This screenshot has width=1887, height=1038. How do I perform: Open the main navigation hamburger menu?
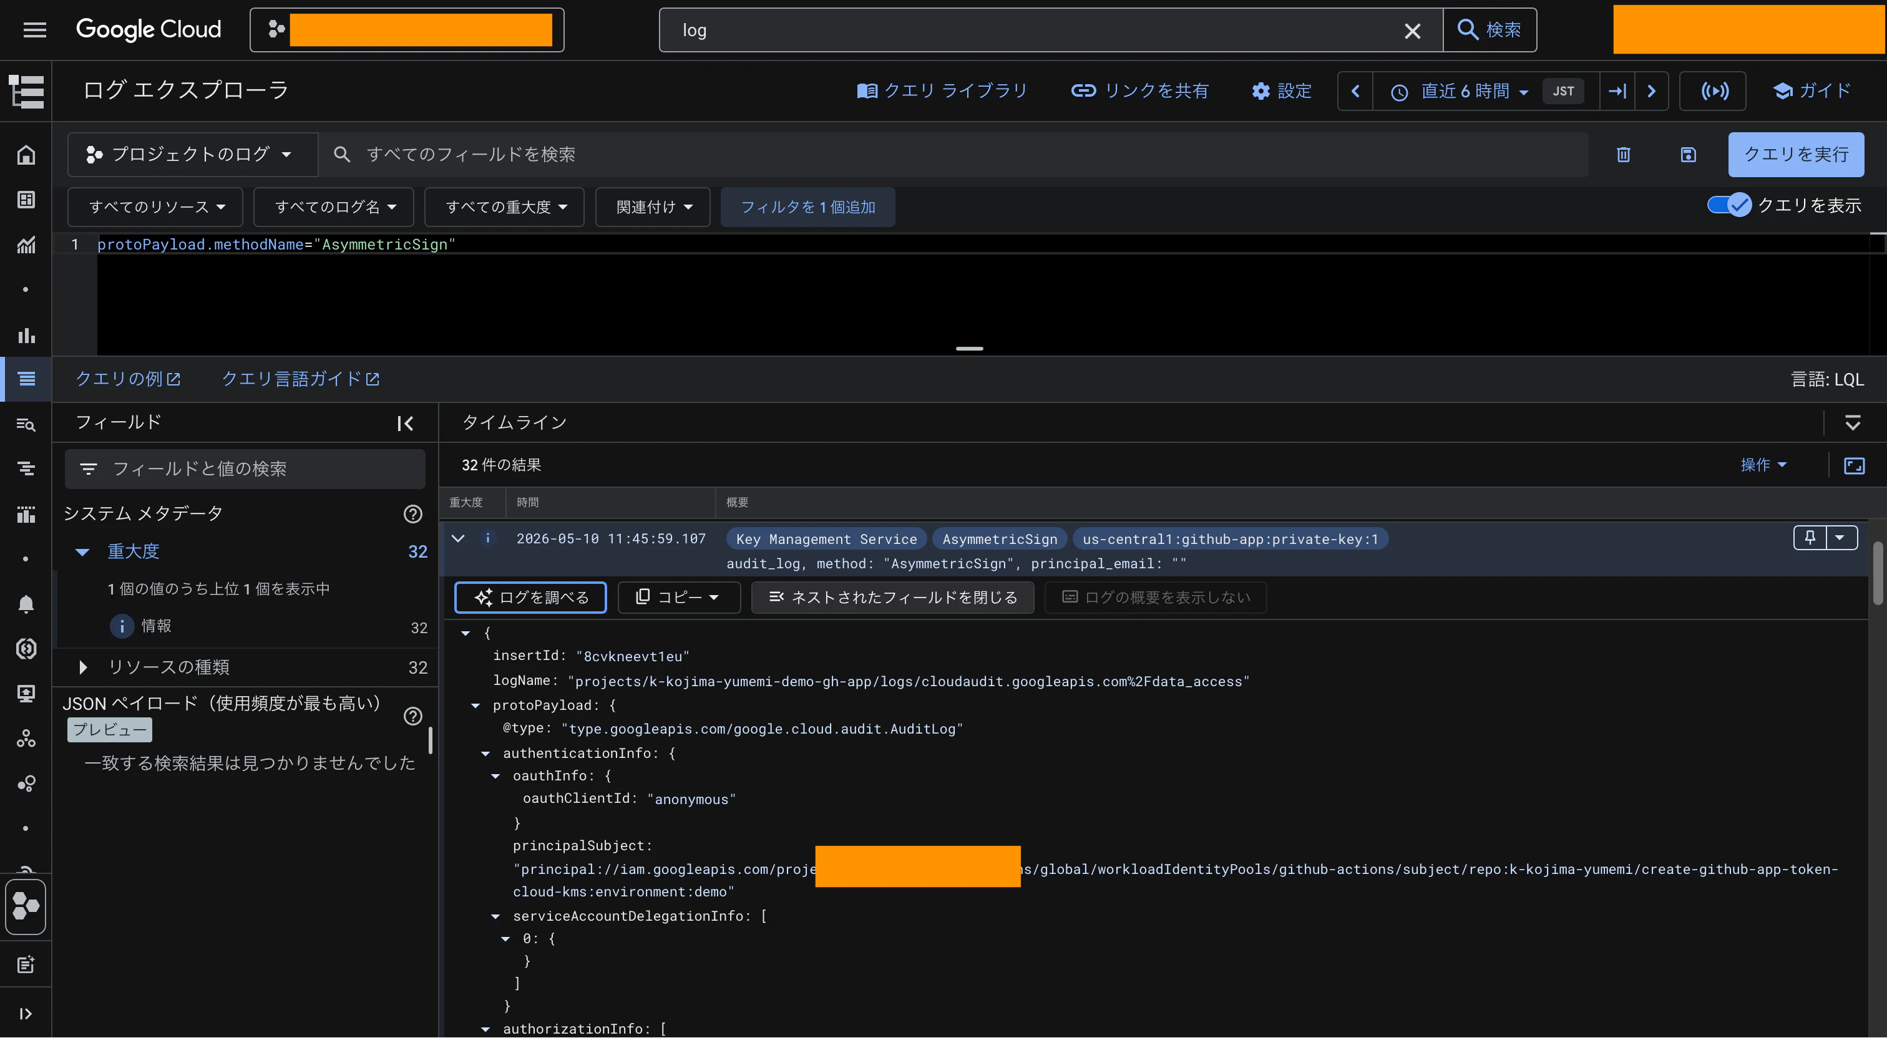(x=34, y=30)
